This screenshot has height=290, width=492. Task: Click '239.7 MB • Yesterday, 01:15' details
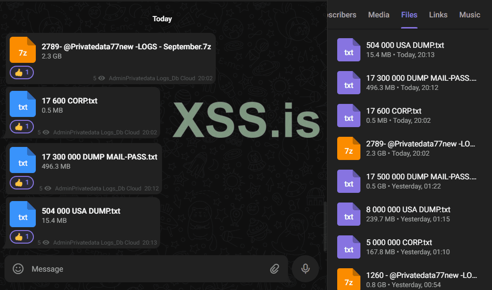click(408, 219)
